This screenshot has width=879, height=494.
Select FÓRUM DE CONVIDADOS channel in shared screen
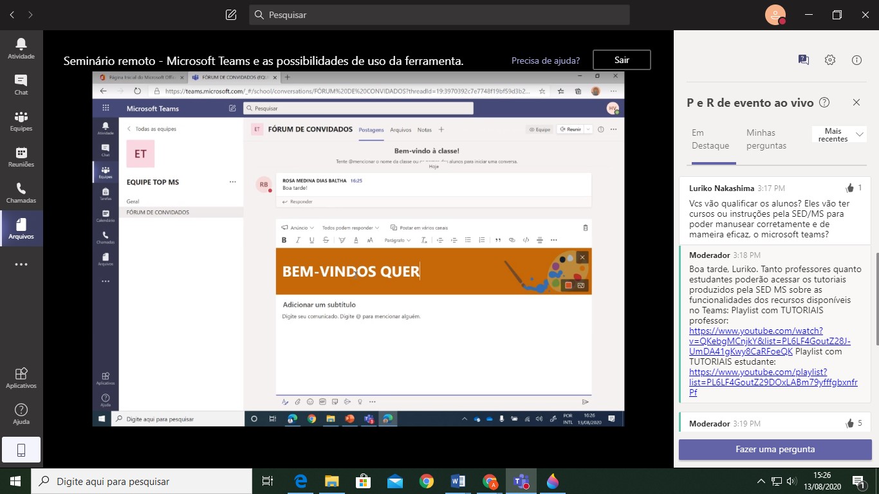point(181,212)
